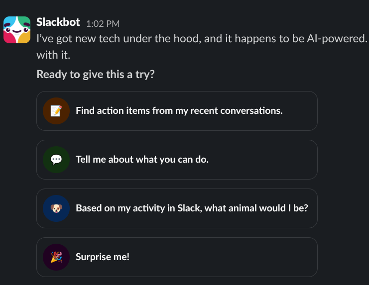This screenshot has width=369, height=285.
Task: Click the memo emoji beside action items
Action: click(56, 111)
